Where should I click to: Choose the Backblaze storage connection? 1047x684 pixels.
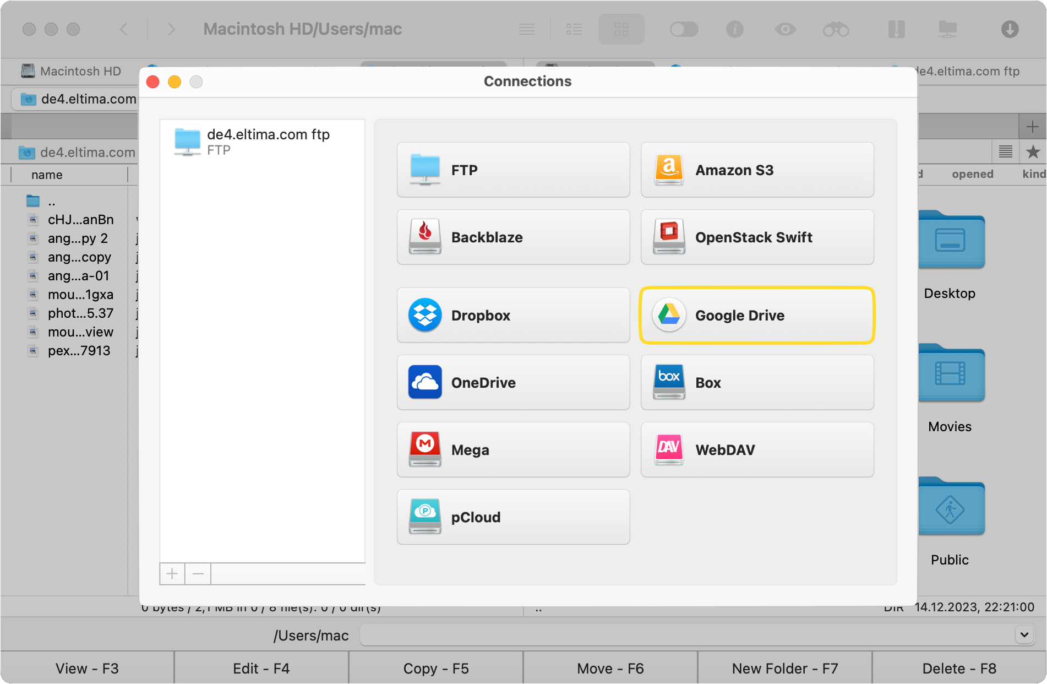click(x=512, y=237)
